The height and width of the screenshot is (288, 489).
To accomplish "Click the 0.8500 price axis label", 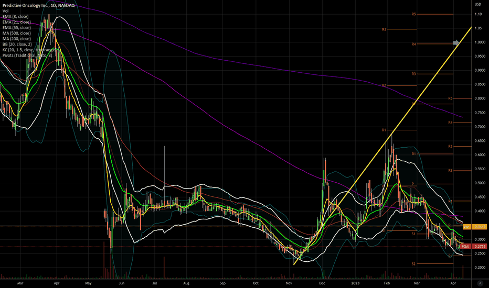I will [480, 84].
